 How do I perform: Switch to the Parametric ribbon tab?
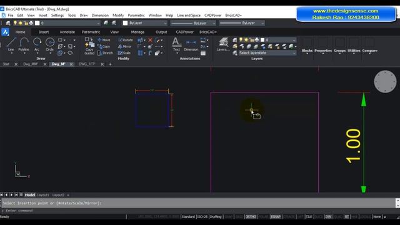[91, 32]
